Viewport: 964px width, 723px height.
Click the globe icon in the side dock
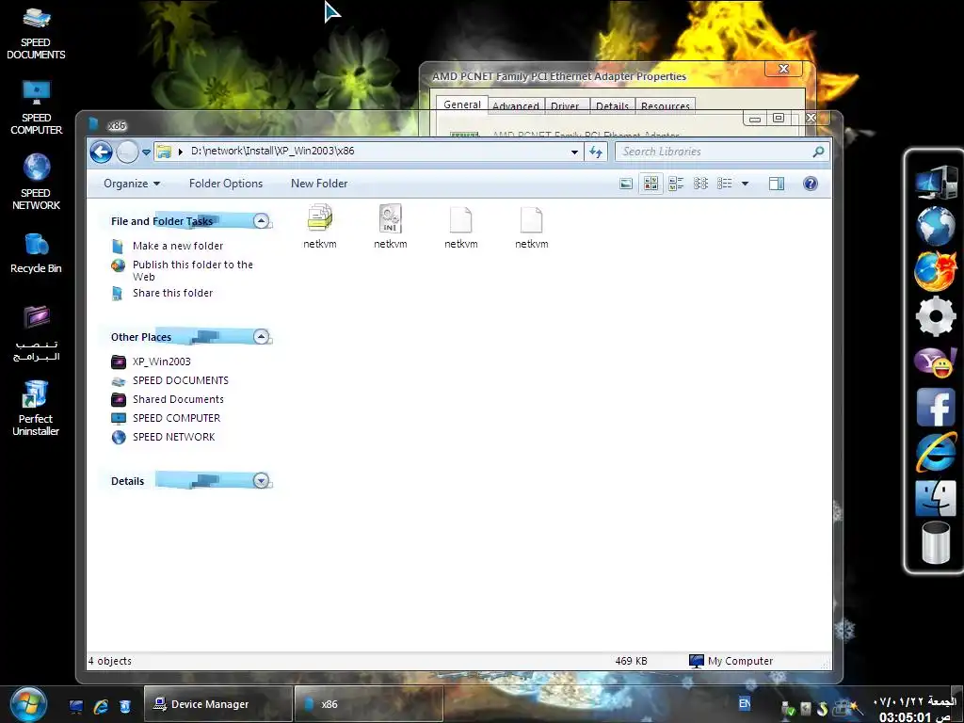[935, 226]
